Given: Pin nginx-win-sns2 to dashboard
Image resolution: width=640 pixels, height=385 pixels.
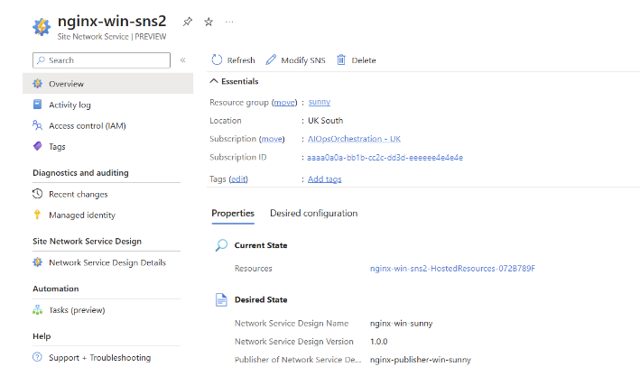Looking at the screenshot, I should coord(188,22).
